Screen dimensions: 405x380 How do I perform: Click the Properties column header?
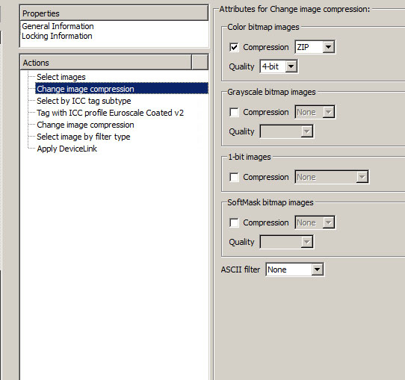pos(114,13)
